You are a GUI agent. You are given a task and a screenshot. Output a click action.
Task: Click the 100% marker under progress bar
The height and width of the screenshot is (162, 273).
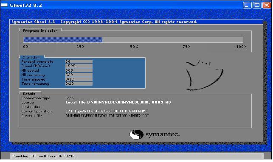241,47
